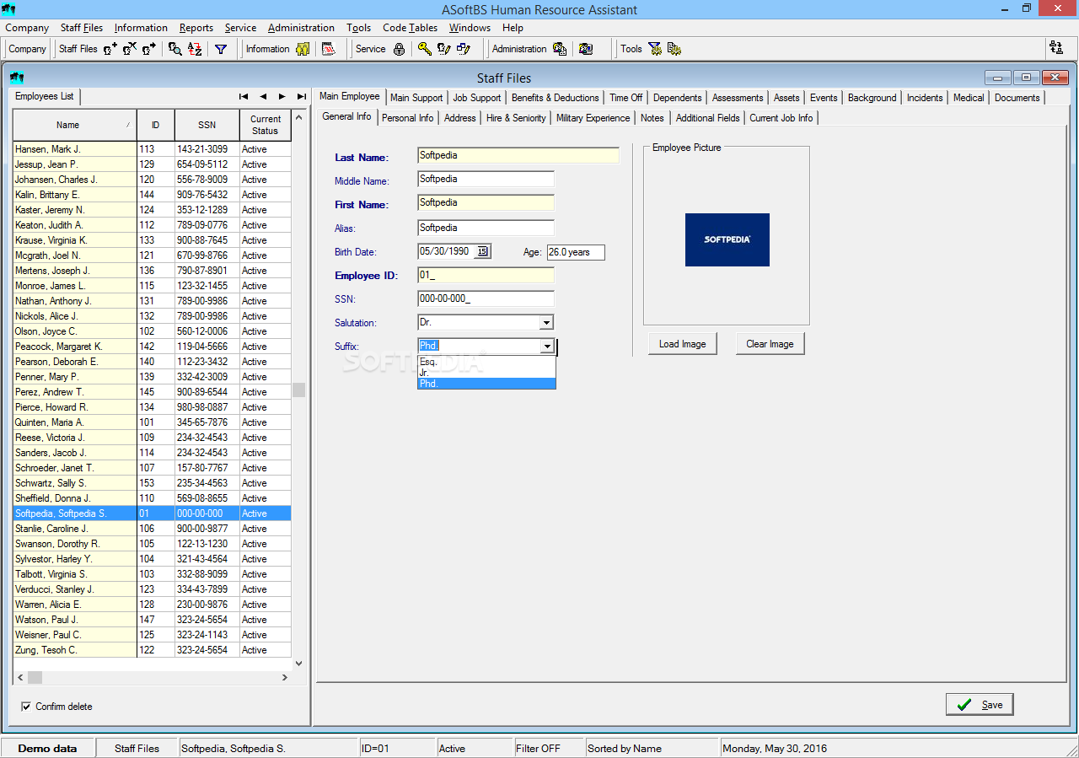1079x758 pixels.
Task: Click the add staff member toolbar icon
Action: click(110, 49)
